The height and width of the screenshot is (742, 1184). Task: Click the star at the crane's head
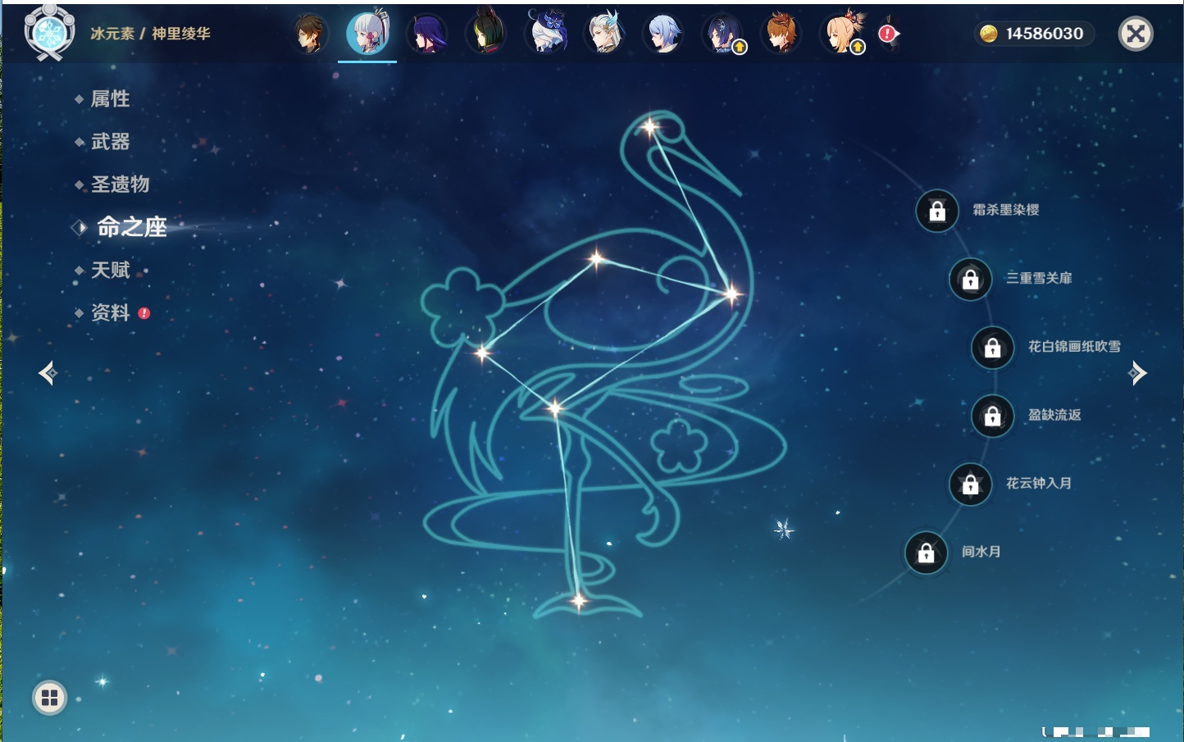point(650,126)
